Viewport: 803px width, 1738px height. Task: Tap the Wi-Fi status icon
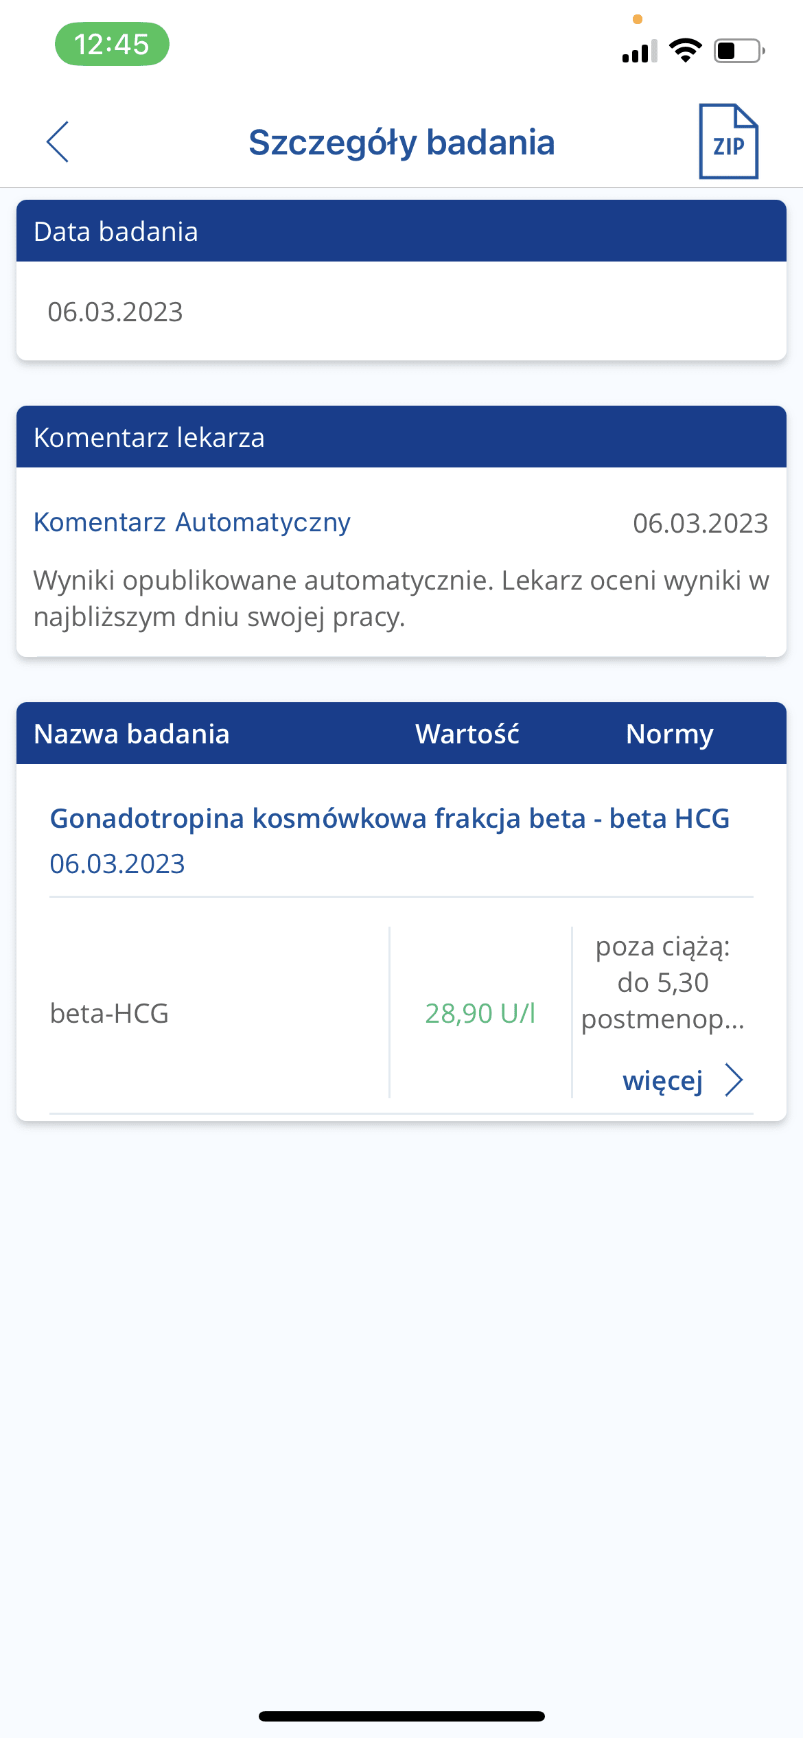(685, 51)
